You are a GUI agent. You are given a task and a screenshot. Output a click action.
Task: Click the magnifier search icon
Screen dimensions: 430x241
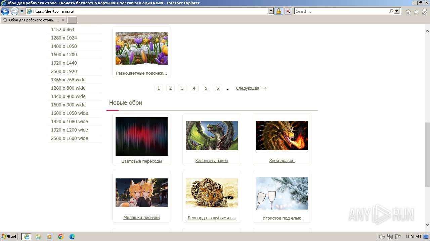(391, 11)
